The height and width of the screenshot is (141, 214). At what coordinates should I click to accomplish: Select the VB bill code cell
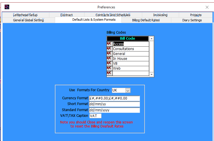coord(131,64)
